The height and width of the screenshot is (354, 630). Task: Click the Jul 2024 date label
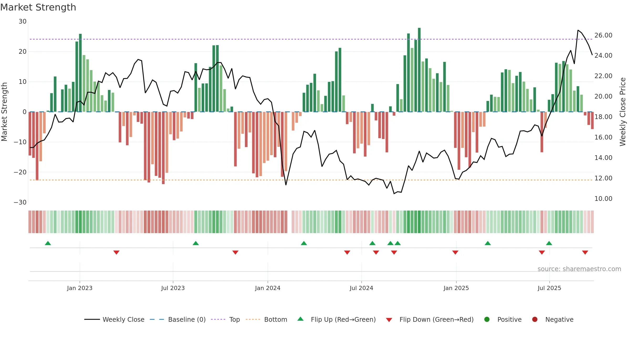point(361,288)
